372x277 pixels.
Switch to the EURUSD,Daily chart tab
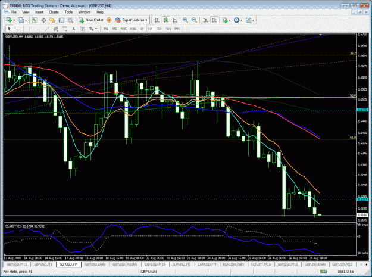[233, 264]
